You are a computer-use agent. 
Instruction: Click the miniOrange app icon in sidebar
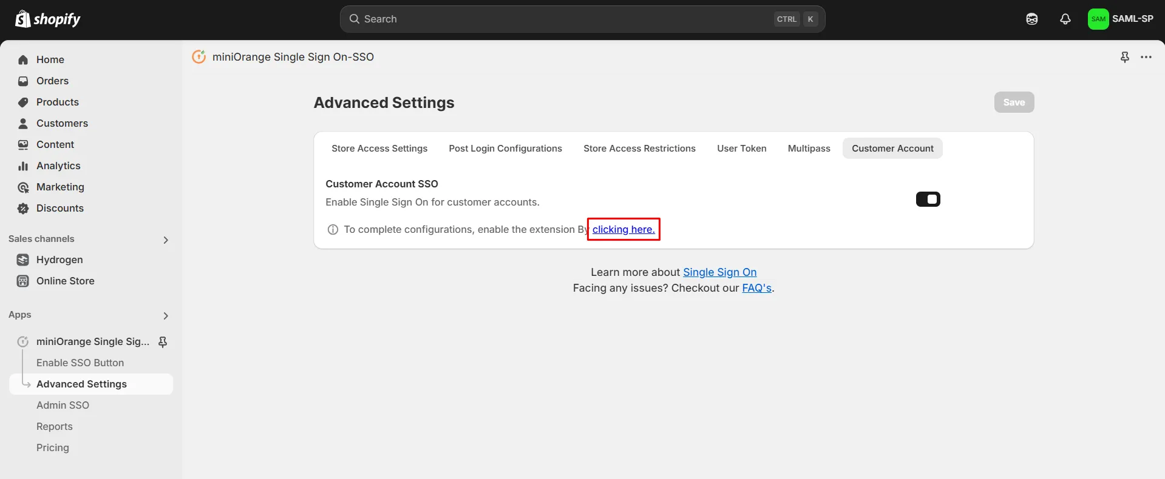23,341
